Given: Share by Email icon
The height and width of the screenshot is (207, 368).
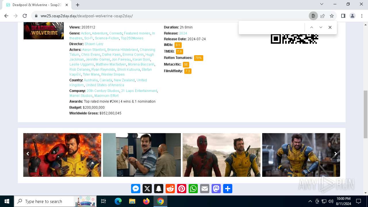Looking at the screenshot, I should point(205,189).
